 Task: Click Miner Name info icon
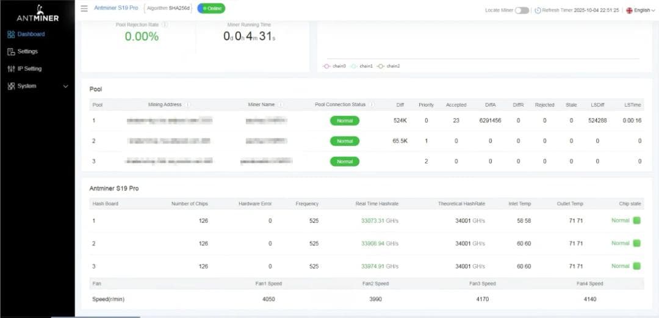pos(280,105)
